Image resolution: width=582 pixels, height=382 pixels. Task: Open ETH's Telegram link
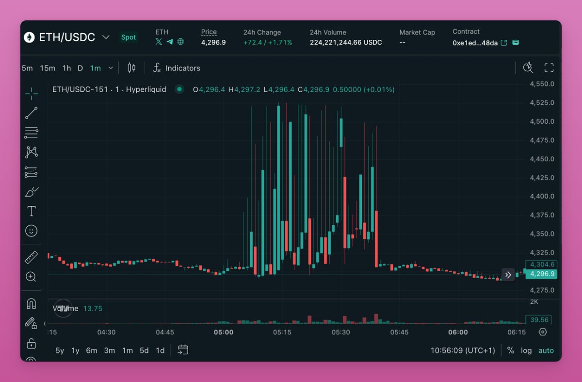(170, 42)
